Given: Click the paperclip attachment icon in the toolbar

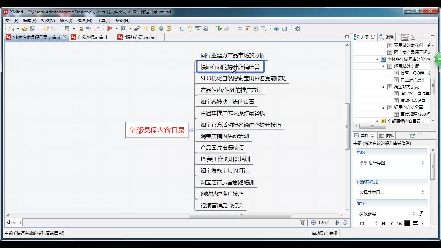Looking at the screenshot, I should point(136,29).
